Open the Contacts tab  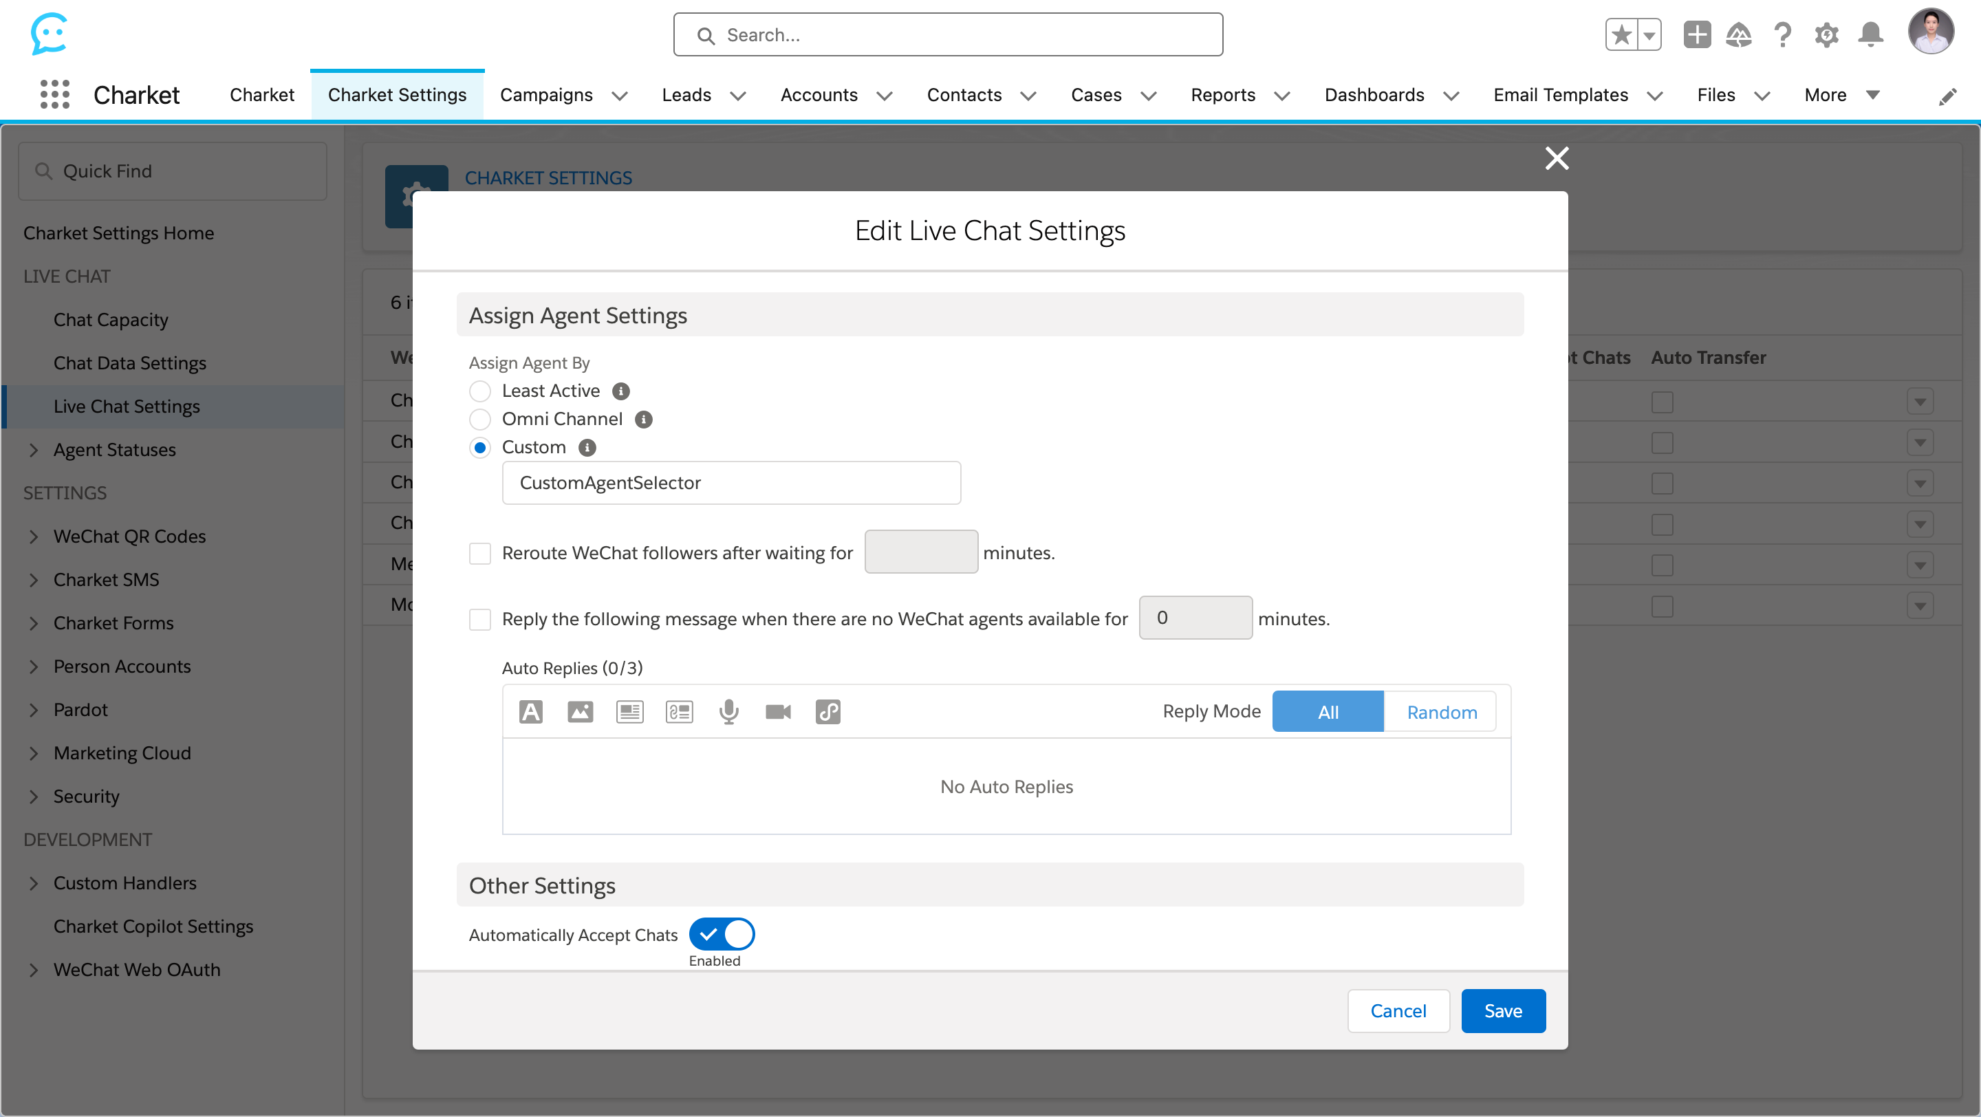click(x=964, y=94)
